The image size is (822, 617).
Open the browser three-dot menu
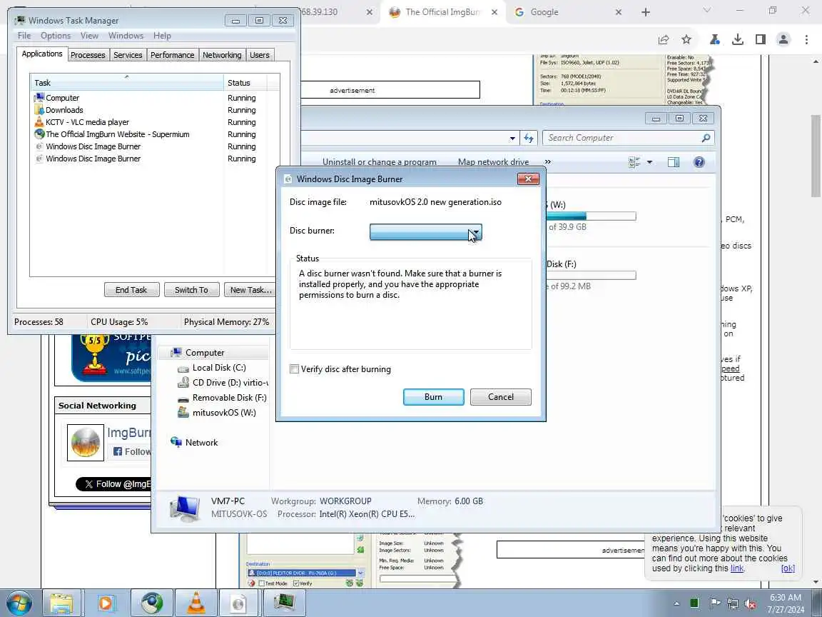pyautogui.click(x=806, y=39)
